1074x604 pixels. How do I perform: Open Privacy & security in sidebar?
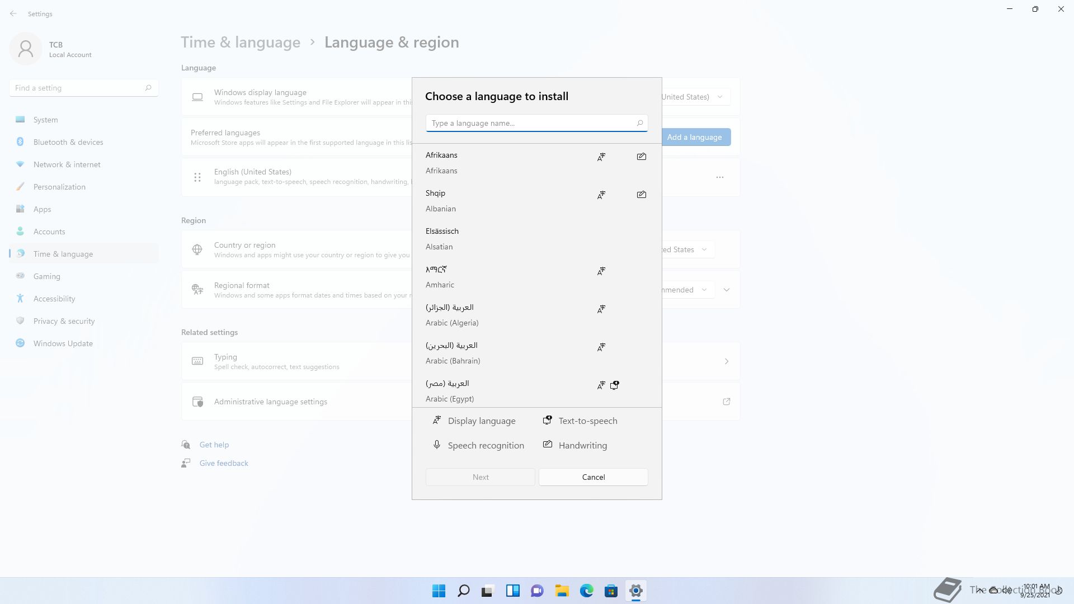(84, 321)
